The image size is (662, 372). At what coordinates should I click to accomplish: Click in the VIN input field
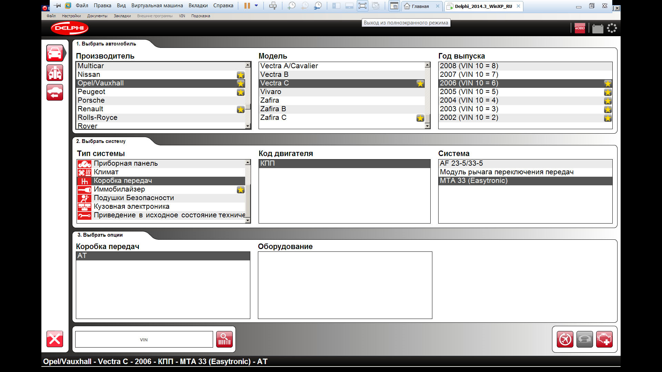click(144, 340)
